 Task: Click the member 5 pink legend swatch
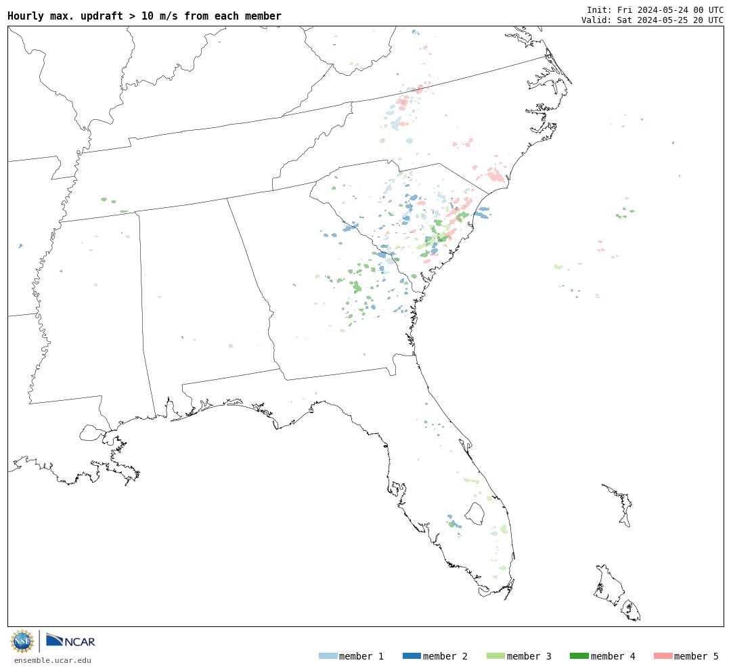663,656
